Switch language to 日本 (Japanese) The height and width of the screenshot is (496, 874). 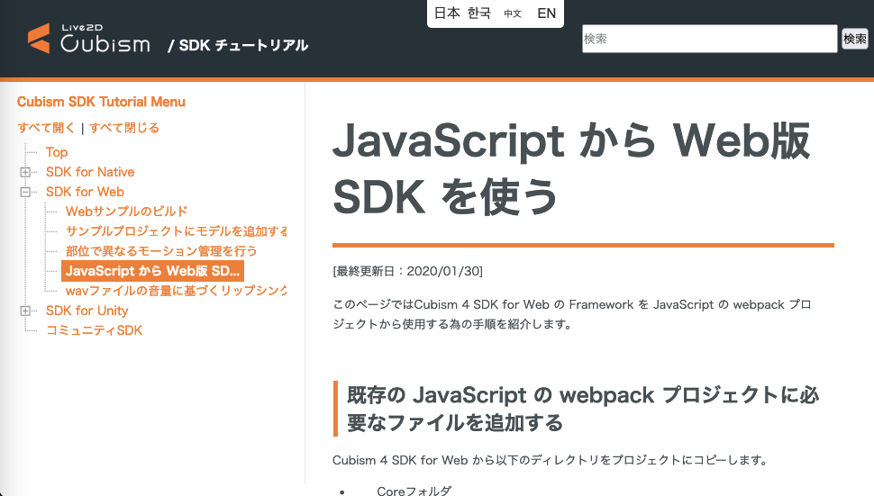(x=447, y=14)
